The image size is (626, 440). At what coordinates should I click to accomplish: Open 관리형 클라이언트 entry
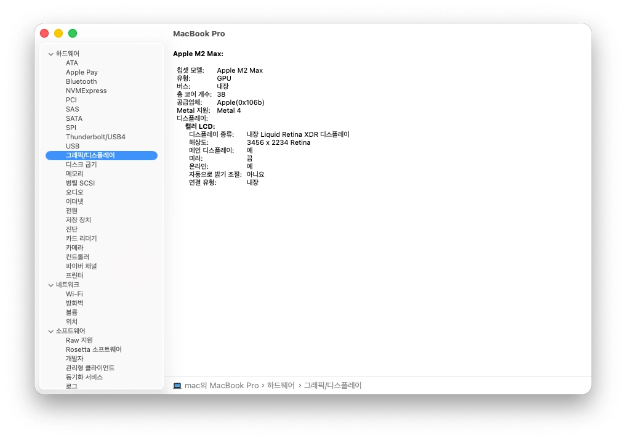tap(90, 368)
